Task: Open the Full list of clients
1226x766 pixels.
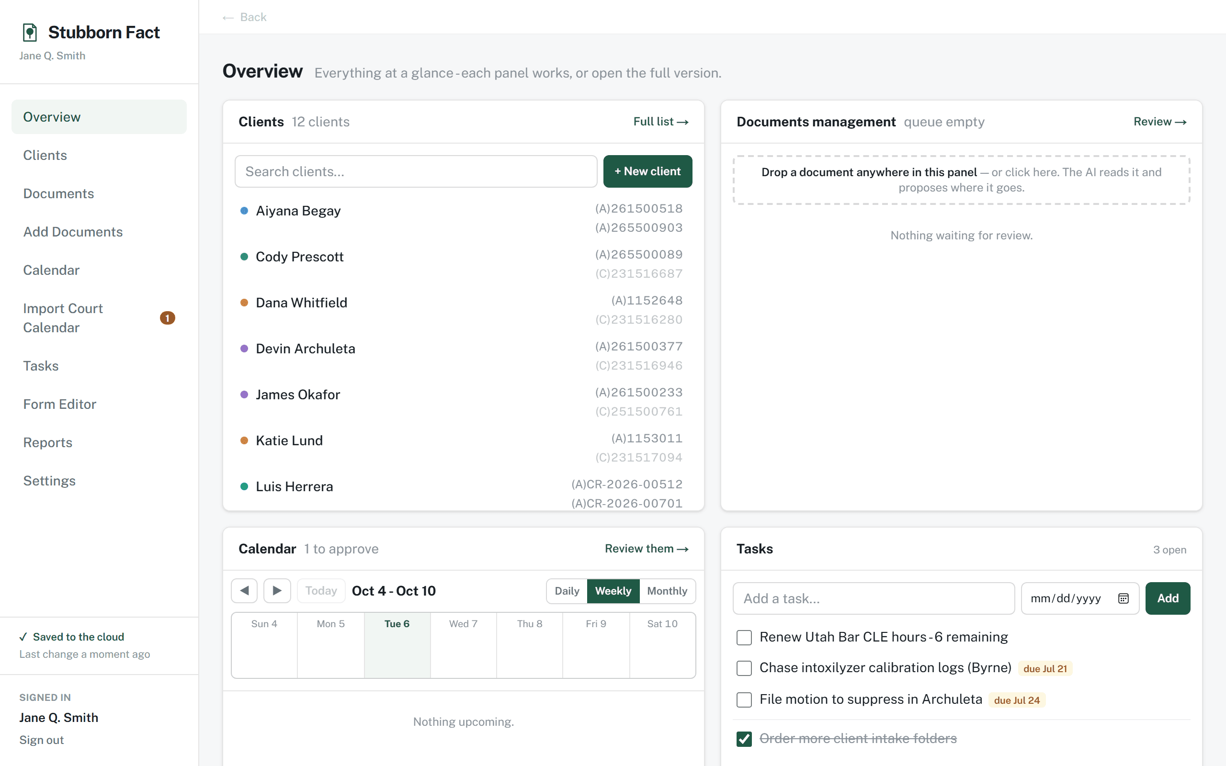Action: pyautogui.click(x=660, y=122)
